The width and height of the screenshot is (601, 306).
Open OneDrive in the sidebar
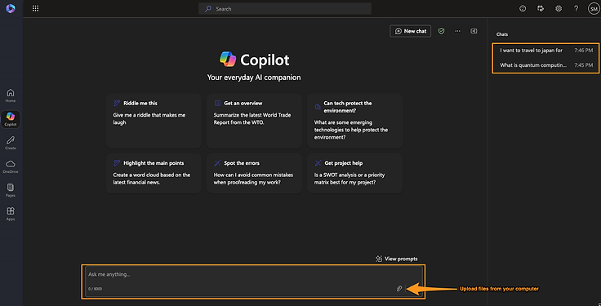[11, 166]
